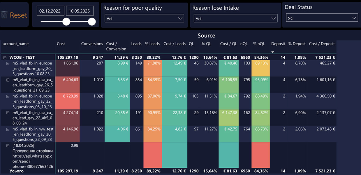Open Reason for poor quality dropdown
The width and height of the screenshot is (361, 175).
tap(144, 19)
